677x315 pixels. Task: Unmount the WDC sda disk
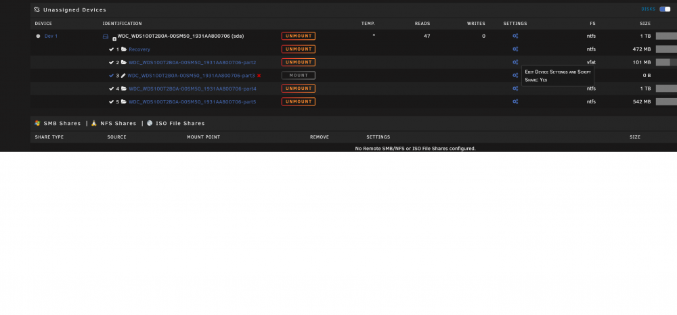[299, 37]
